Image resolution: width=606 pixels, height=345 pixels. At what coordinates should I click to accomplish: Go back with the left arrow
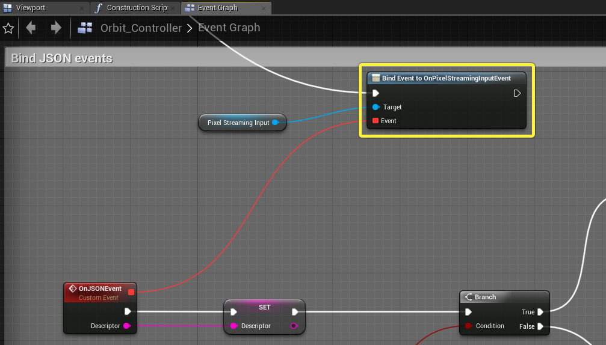(31, 28)
